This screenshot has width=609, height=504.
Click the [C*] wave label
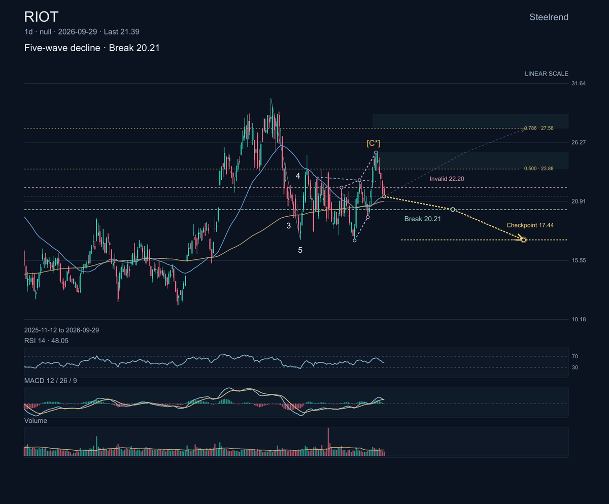(374, 144)
